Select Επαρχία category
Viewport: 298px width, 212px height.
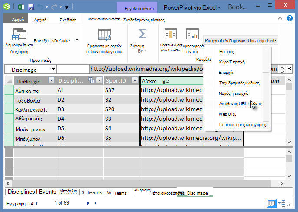[x=226, y=73]
